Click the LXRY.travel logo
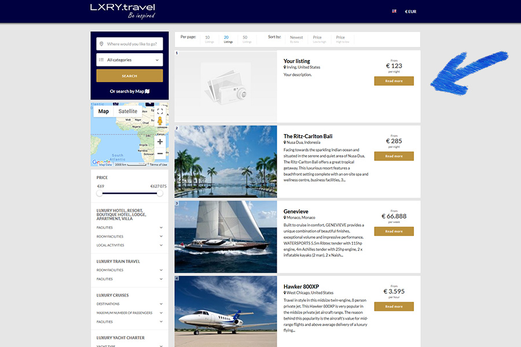 pos(123,11)
